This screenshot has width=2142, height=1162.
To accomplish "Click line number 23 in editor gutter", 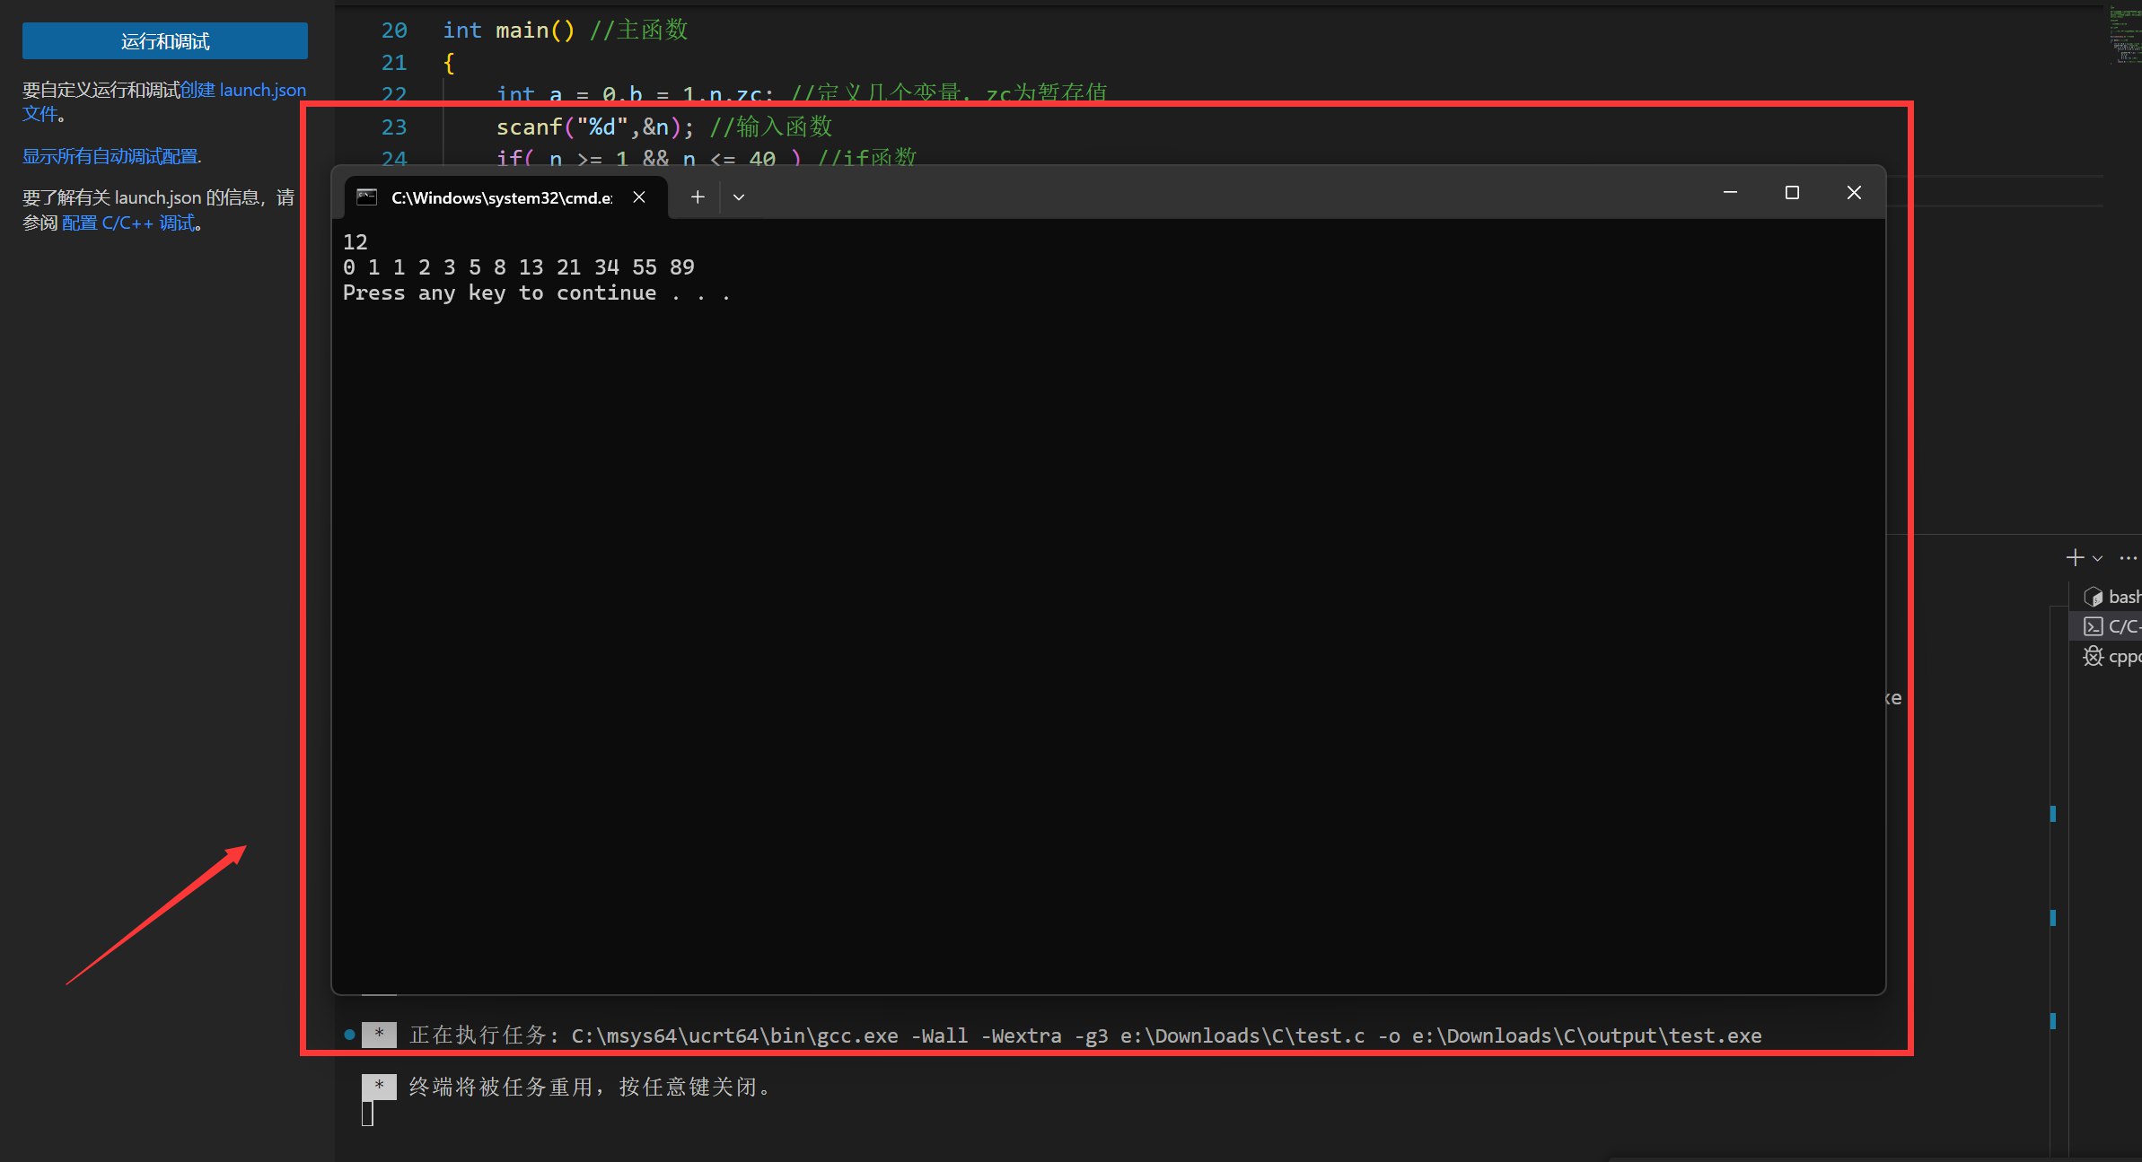I will (x=394, y=127).
